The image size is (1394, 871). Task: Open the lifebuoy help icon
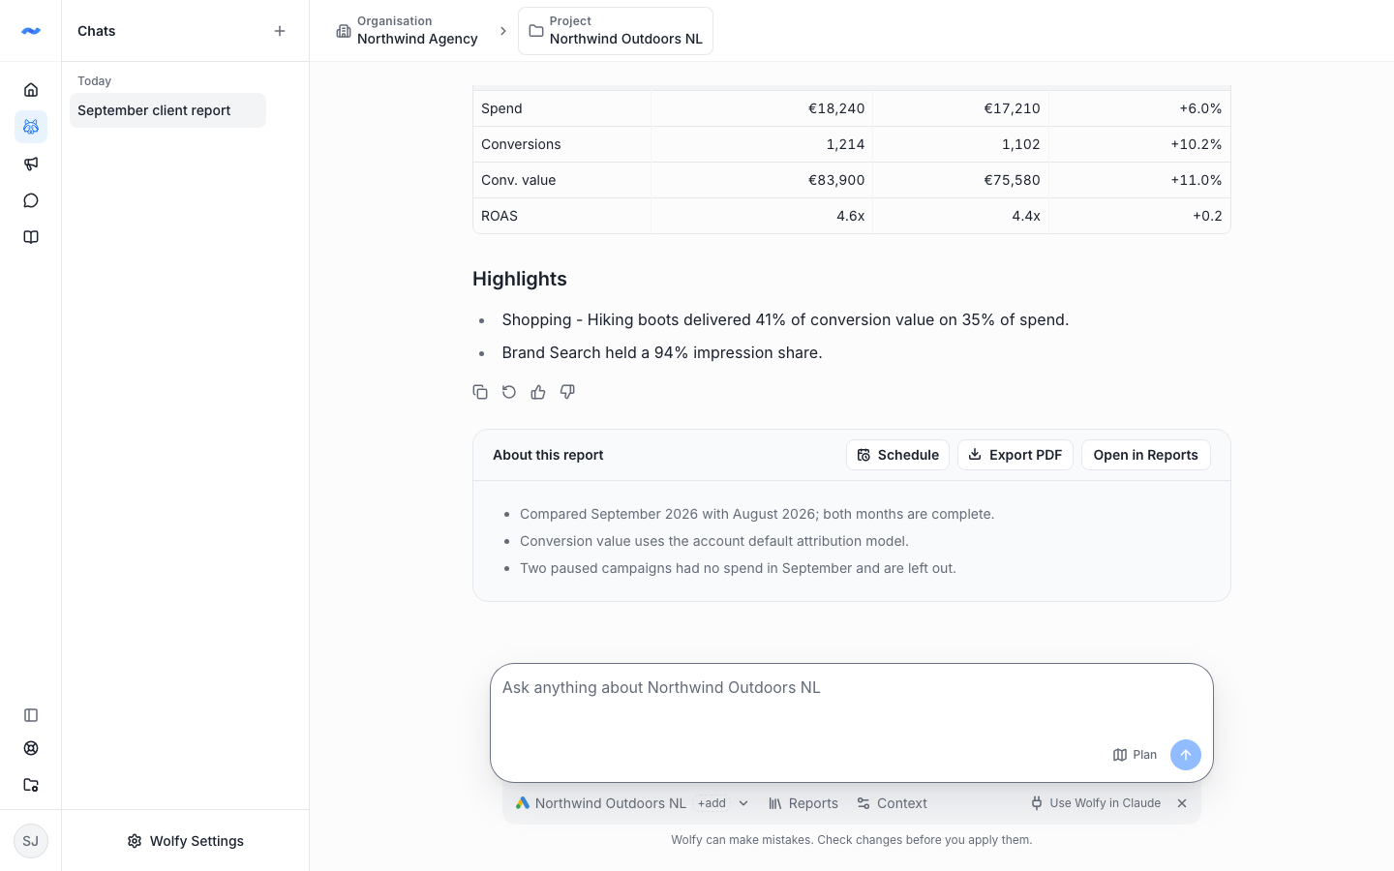(x=31, y=748)
